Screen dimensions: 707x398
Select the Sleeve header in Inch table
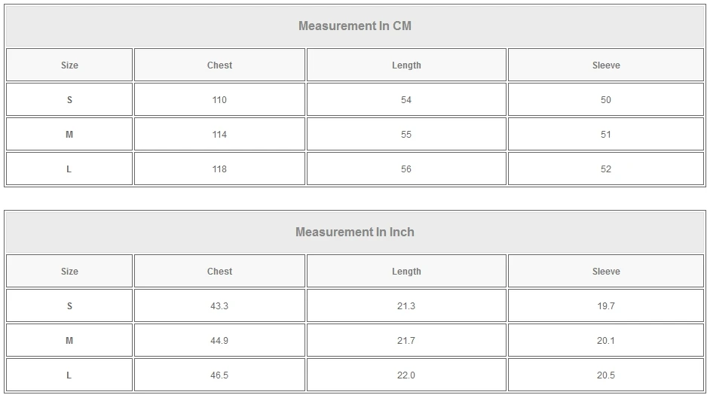click(x=606, y=272)
